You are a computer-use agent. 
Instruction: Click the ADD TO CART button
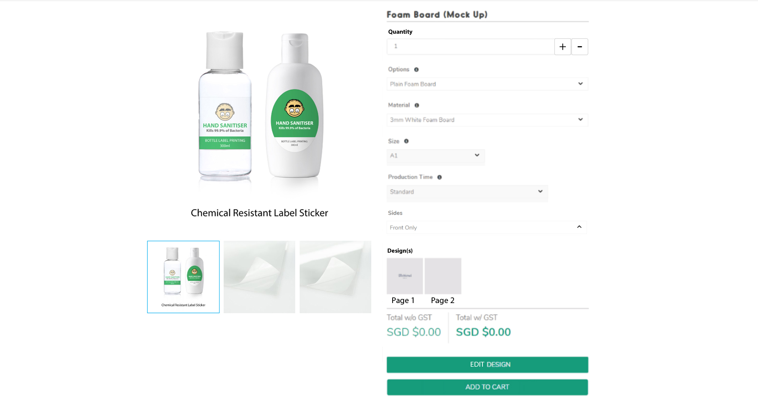click(x=487, y=387)
